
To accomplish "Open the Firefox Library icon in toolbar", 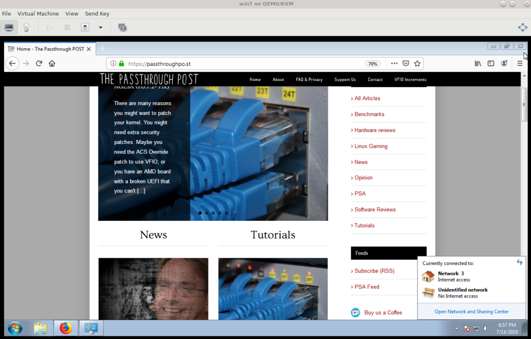I will (477, 63).
